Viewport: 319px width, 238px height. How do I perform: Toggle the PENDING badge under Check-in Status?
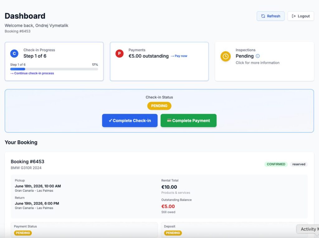(x=159, y=106)
